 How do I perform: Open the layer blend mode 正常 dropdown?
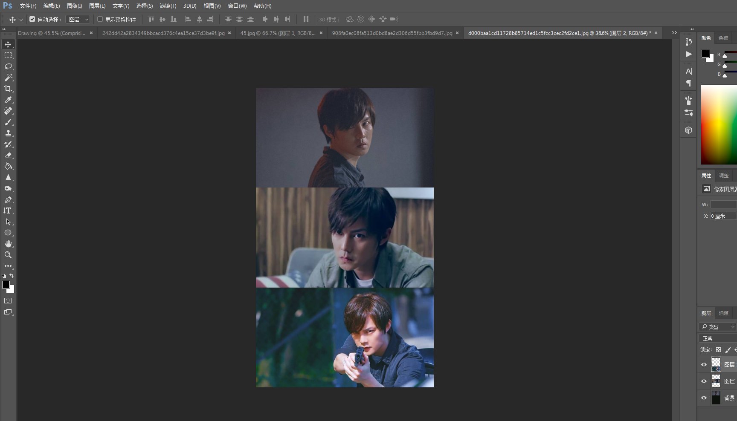click(x=717, y=338)
